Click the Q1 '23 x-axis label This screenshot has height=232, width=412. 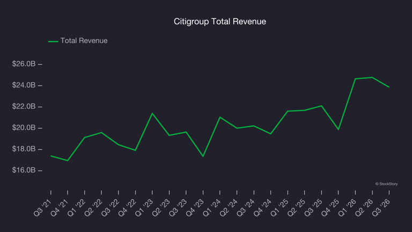click(x=144, y=208)
